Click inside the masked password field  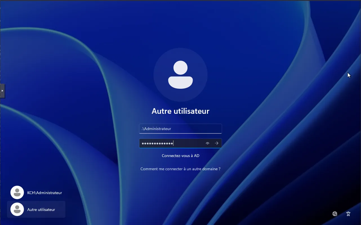[169, 143]
